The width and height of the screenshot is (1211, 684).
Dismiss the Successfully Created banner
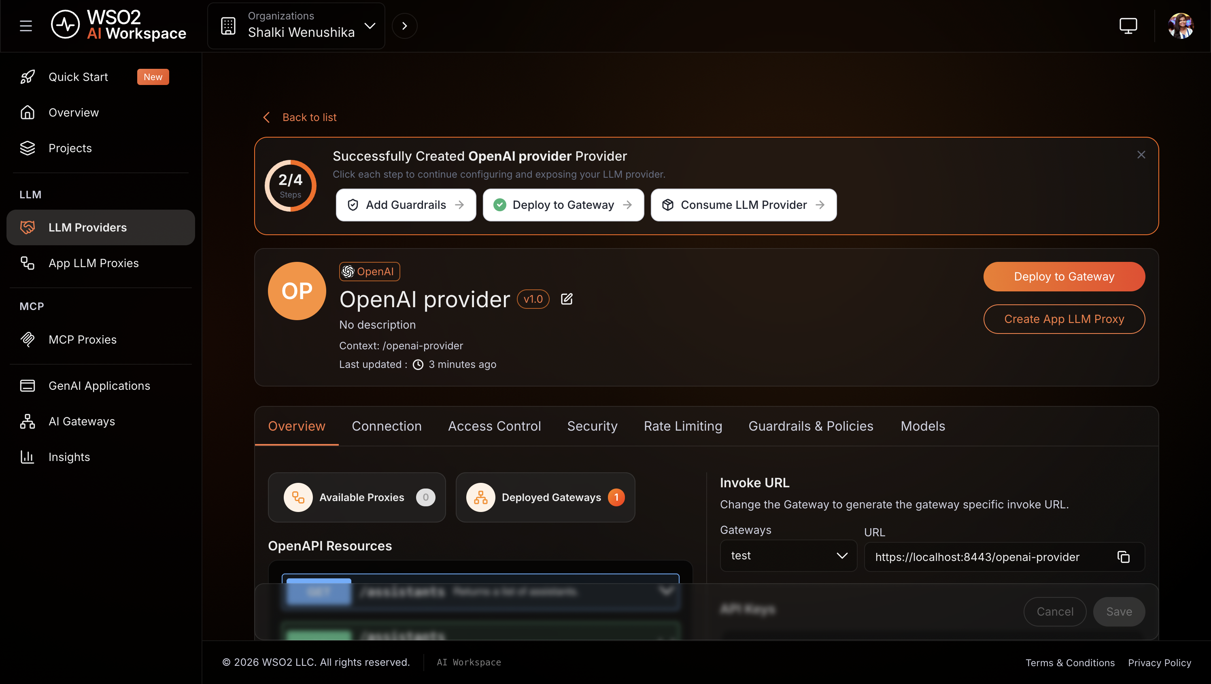(x=1141, y=155)
